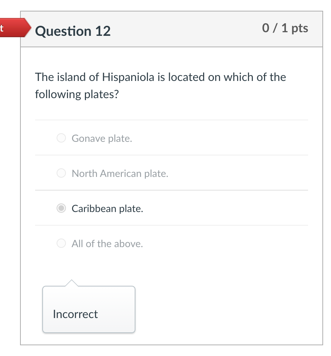Viewport: 331px width, 356px height.
Task: Click the Gonave plate answer label
Action: [x=101, y=138]
